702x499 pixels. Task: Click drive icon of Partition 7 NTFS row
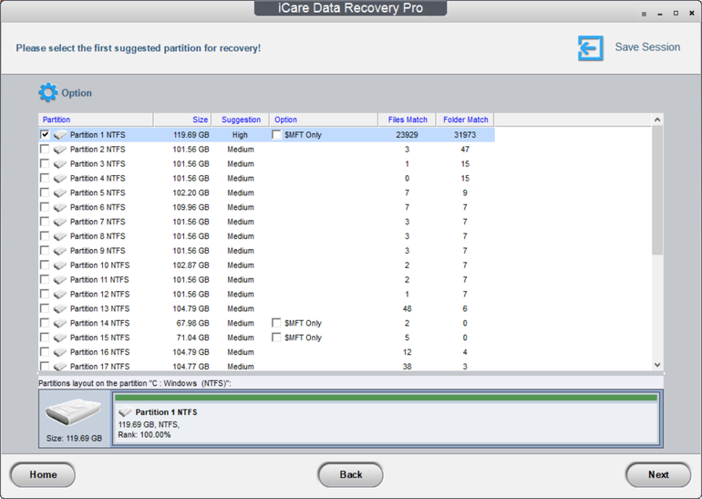[x=60, y=222]
